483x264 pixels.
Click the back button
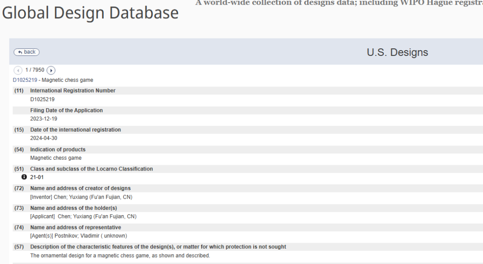(x=26, y=52)
